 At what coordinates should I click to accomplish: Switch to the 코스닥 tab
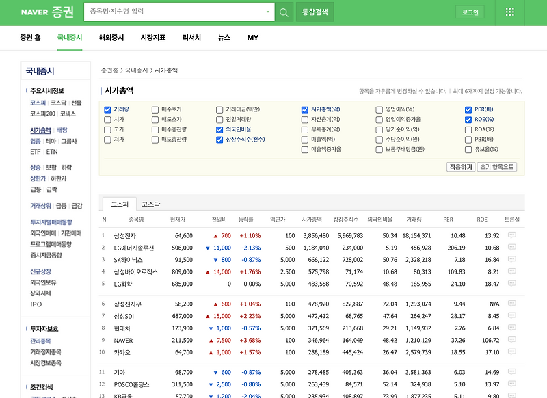(x=150, y=204)
